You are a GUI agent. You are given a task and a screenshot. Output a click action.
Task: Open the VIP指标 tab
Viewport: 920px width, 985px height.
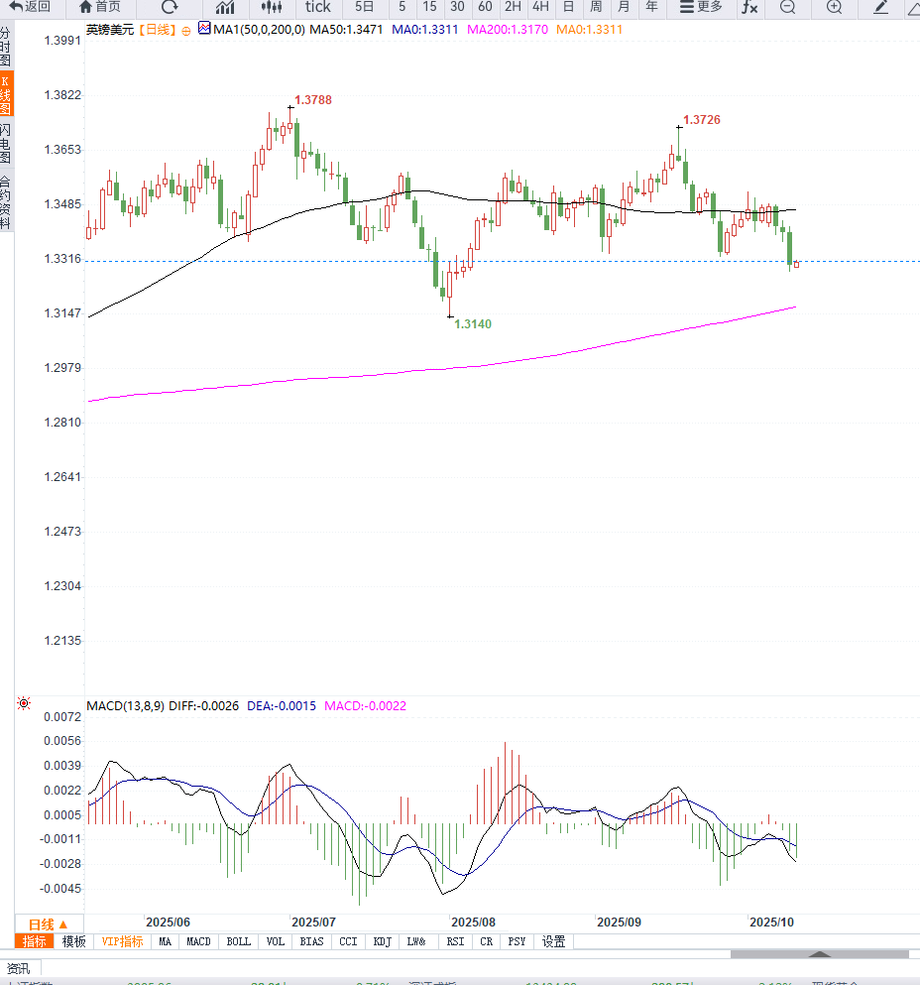pos(123,941)
